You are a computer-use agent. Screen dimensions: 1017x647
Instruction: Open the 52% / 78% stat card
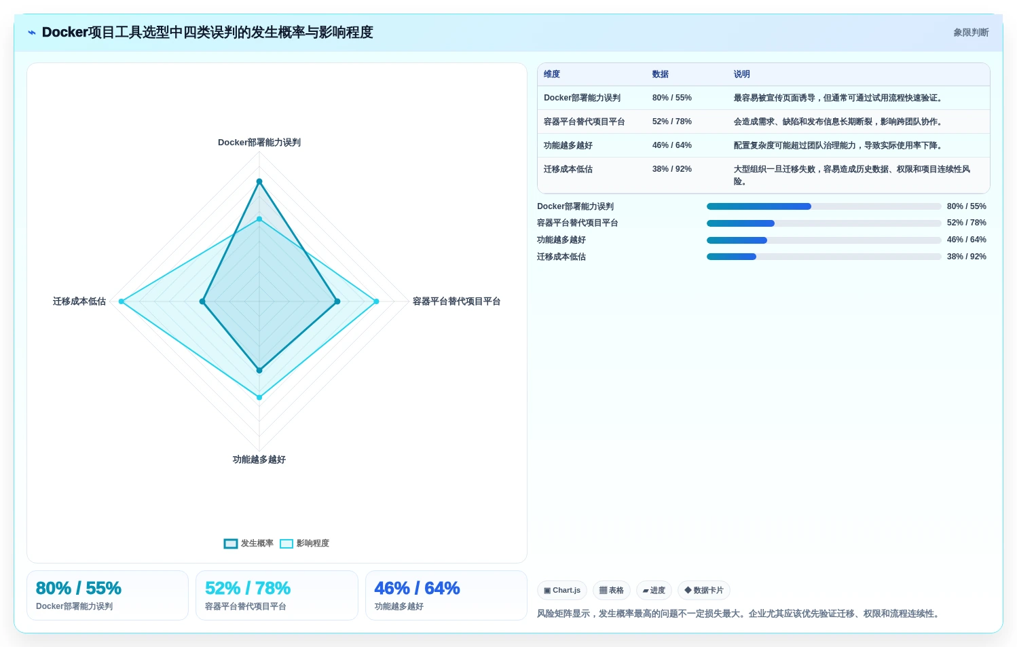277,595
